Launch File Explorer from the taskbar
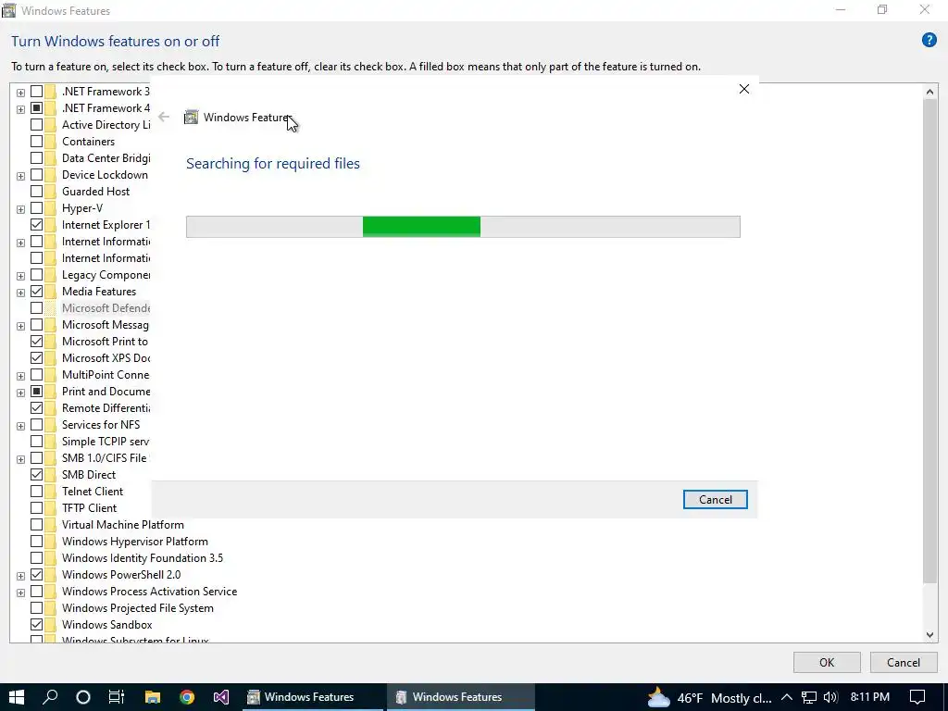The height and width of the screenshot is (711, 948). [x=153, y=697]
